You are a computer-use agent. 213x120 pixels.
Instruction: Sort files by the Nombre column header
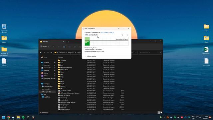61,57
